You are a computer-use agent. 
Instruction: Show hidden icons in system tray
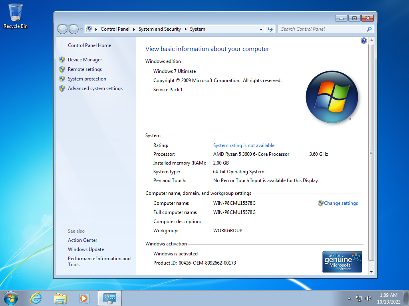pos(349,298)
